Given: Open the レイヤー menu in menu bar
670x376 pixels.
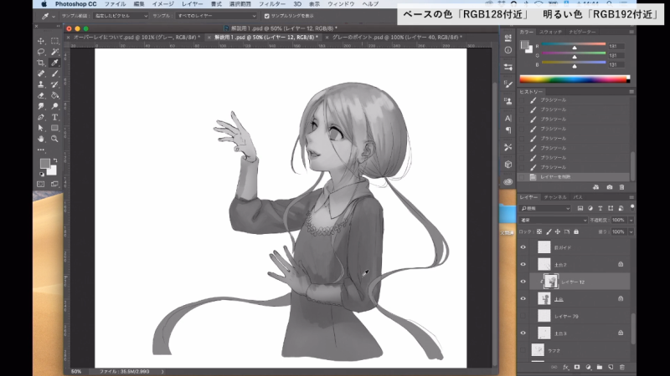Looking at the screenshot, I should [193, 4].
